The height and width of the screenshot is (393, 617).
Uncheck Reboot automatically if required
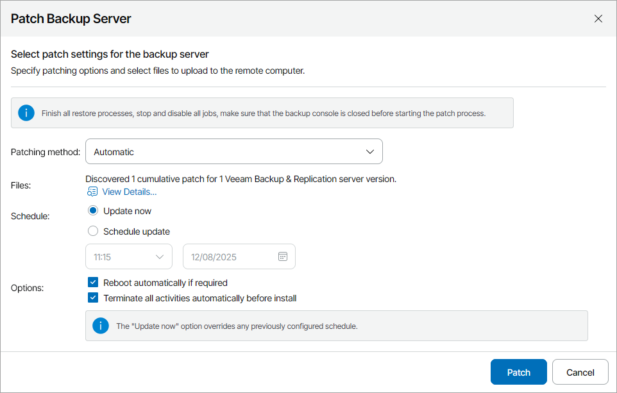coord(93,281)
